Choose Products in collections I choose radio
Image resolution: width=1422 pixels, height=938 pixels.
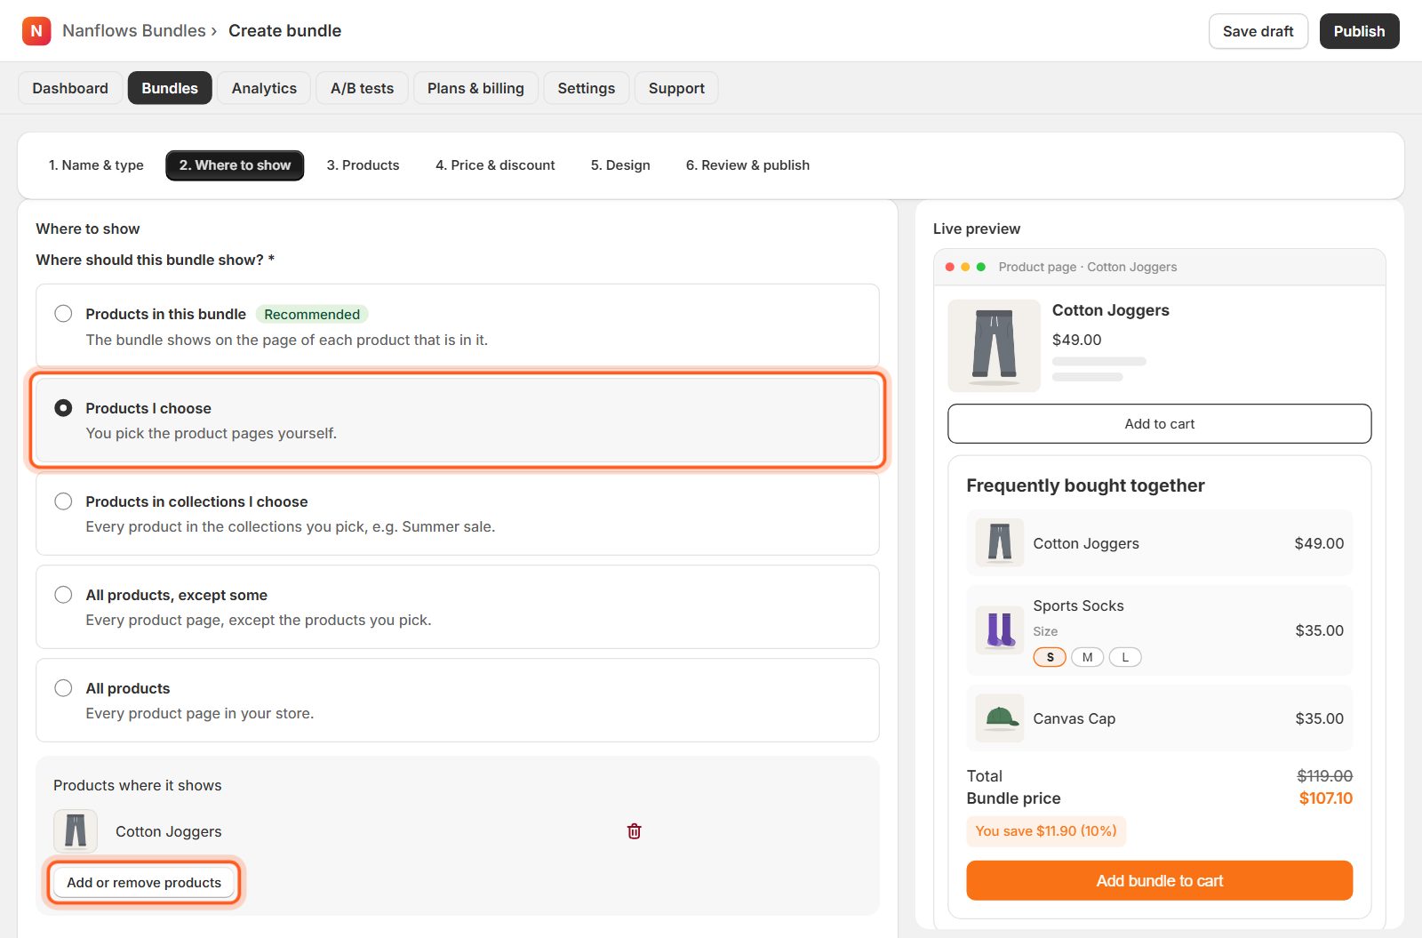click(63, 501)
